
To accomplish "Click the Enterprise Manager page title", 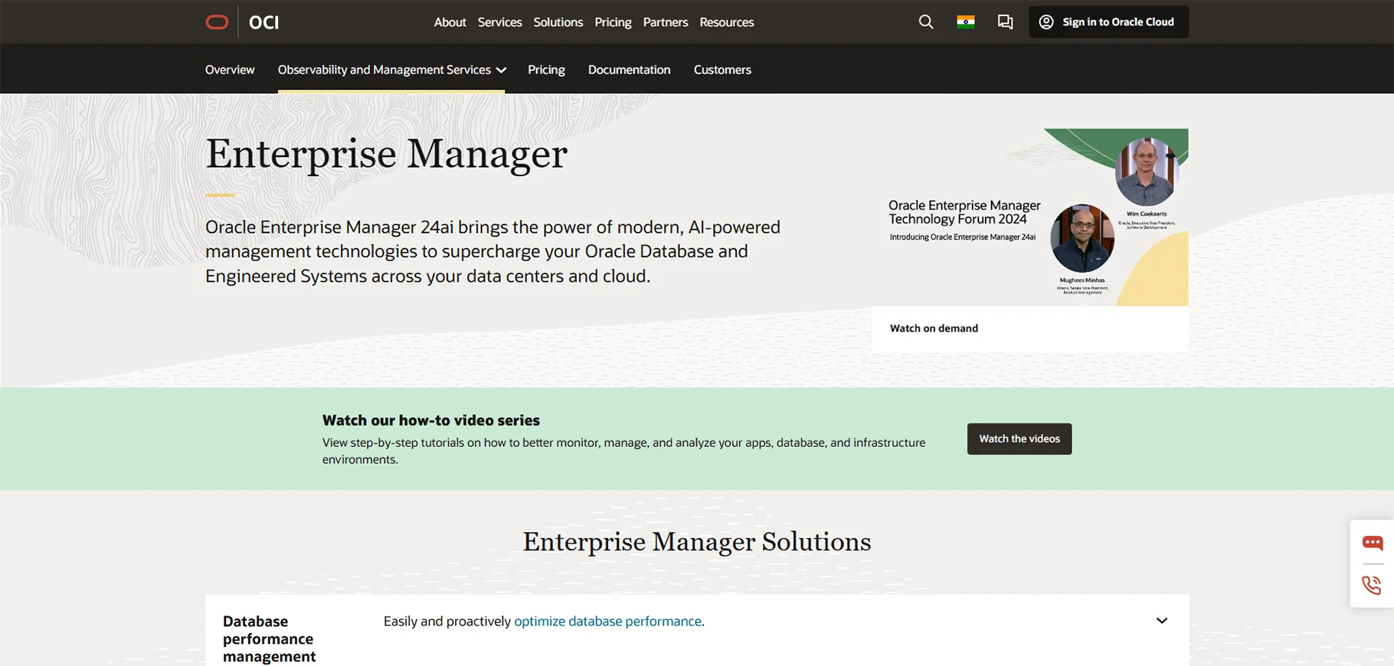I will click(x=386, y=154).
